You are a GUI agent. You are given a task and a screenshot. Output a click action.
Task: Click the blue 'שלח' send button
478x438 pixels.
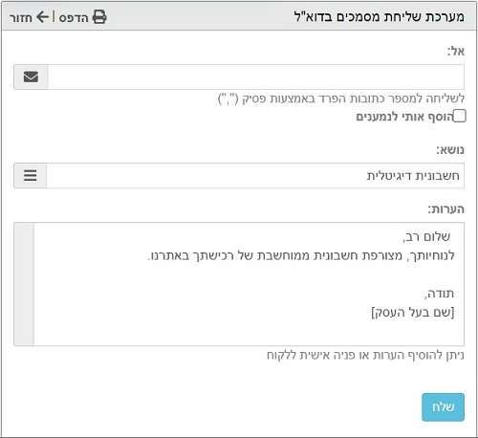[x=443, y=407]
